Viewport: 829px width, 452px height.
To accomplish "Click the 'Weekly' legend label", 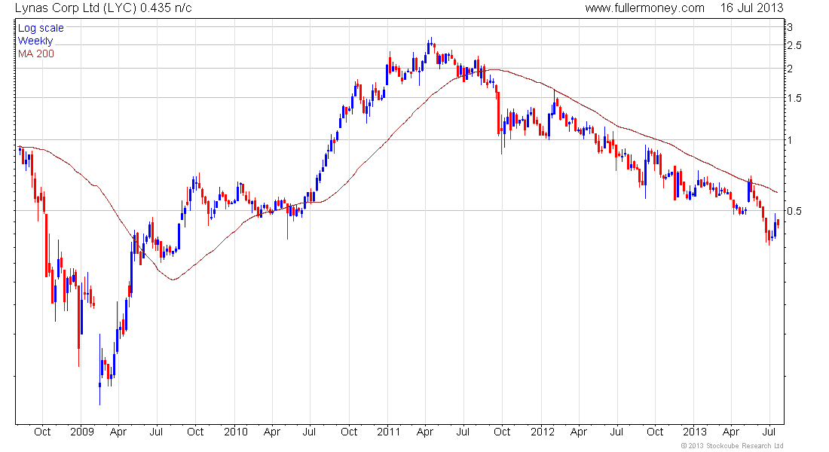I will (35, 41).
